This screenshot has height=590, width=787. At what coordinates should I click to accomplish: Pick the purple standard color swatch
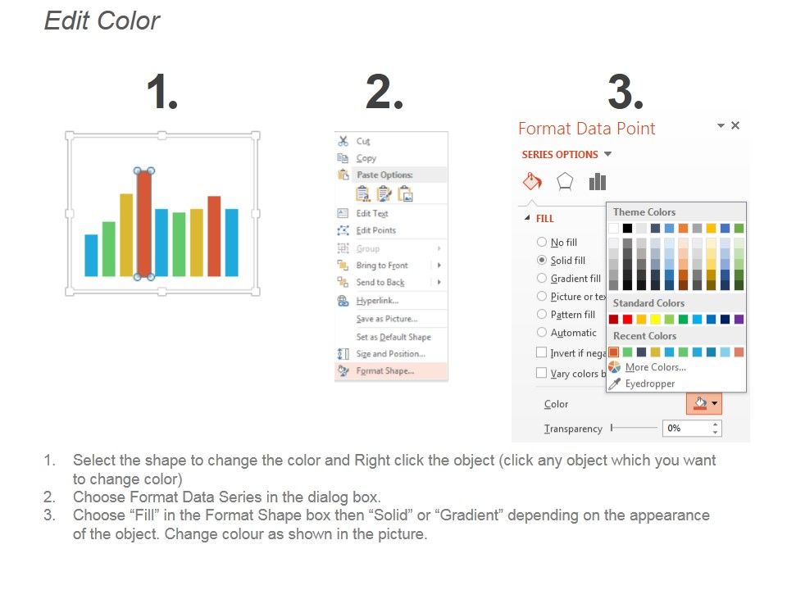tap(739, 319)
